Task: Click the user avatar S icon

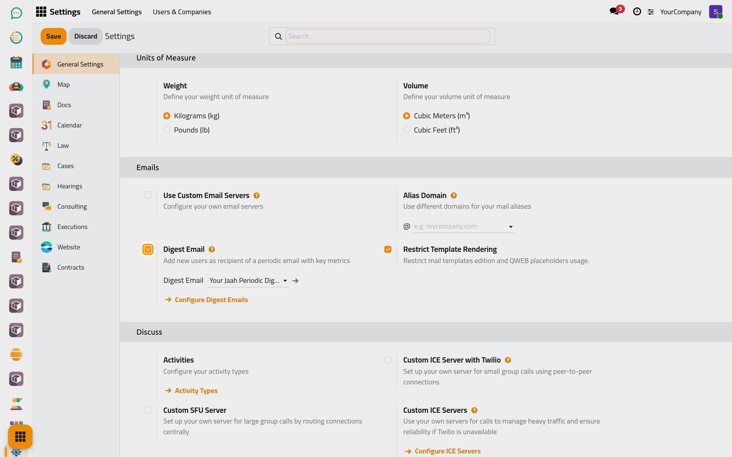Action: click(716, 11)
